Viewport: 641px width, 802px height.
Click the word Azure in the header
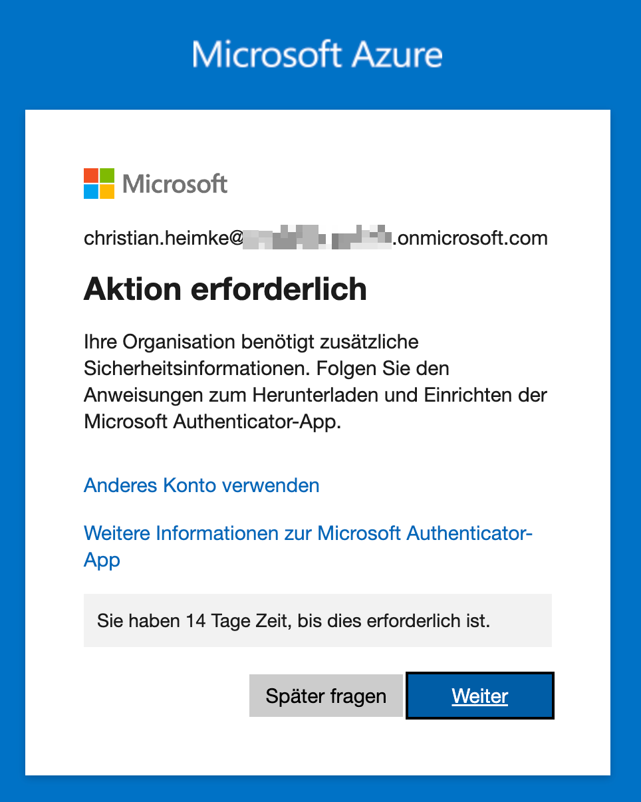pyautogui.click(x=397, y=55)
